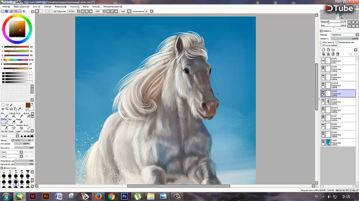The height and width of the screenshot is (201, 359).
Task: Choose the Blur tool
Action: [x=12, y=121]
